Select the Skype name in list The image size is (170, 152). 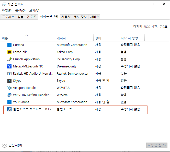click(x=17, y=81)
